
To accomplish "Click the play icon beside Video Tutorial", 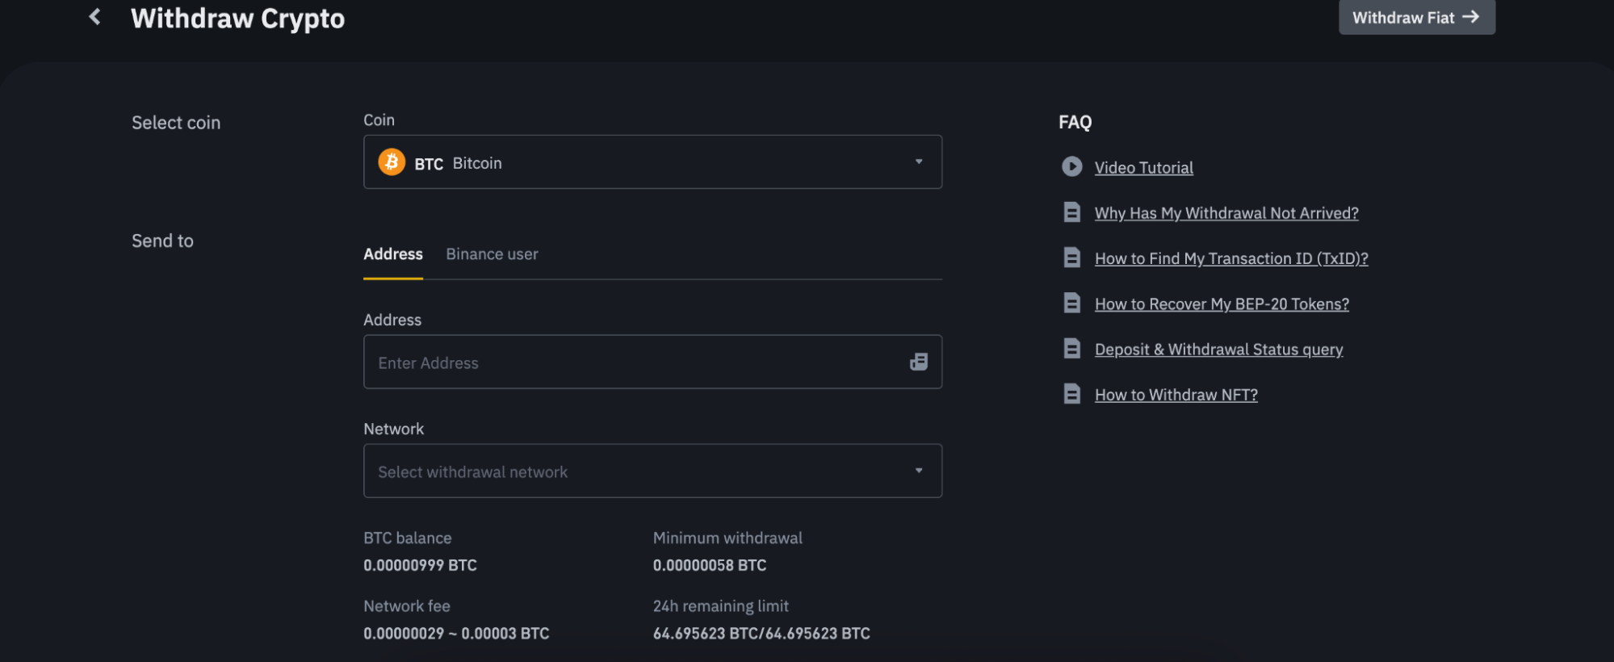I will point(1072,166).
